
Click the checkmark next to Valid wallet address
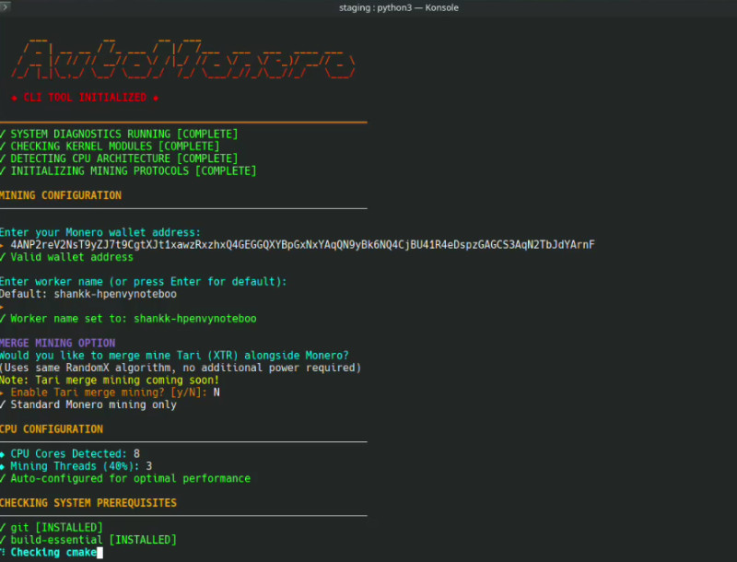click(x=3, y=257)
